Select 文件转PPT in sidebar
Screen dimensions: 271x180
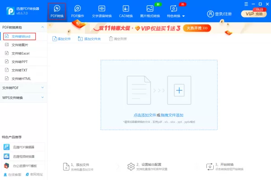click(23, 62)
